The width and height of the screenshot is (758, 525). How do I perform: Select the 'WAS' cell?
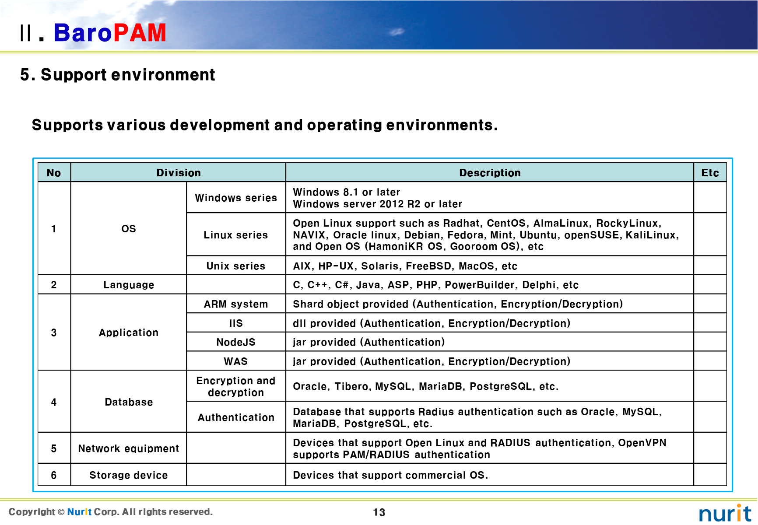coord(236,361)
